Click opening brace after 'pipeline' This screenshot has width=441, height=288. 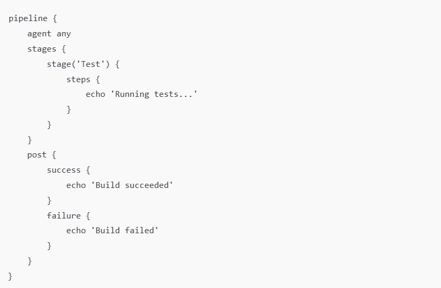pos(55,18)
